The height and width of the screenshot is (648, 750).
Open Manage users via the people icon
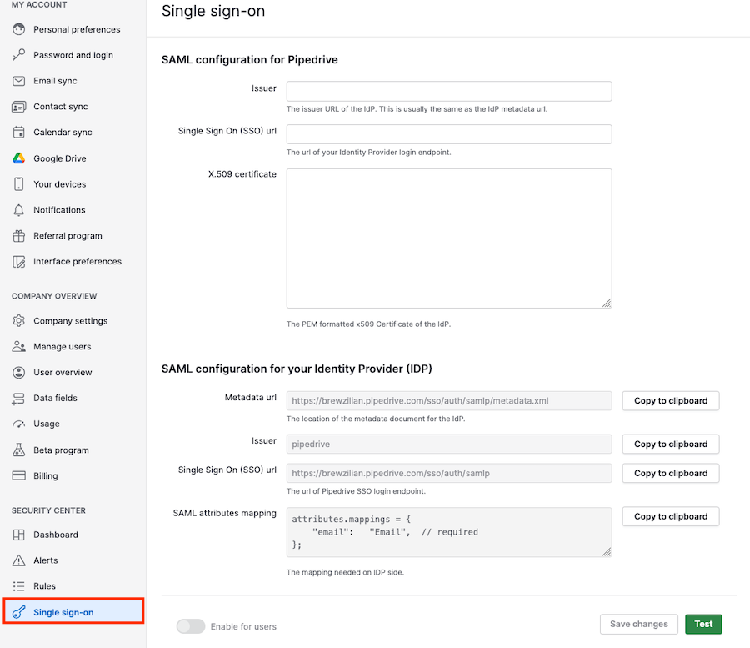pos(18,346)
